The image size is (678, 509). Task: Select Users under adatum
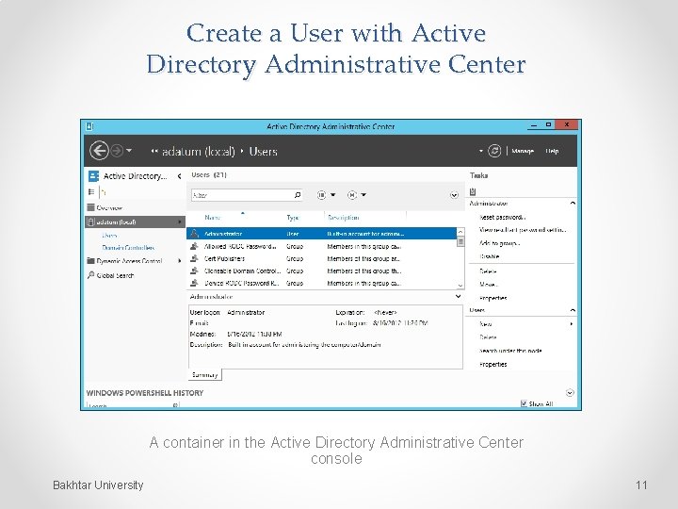[x=110, y=236]
